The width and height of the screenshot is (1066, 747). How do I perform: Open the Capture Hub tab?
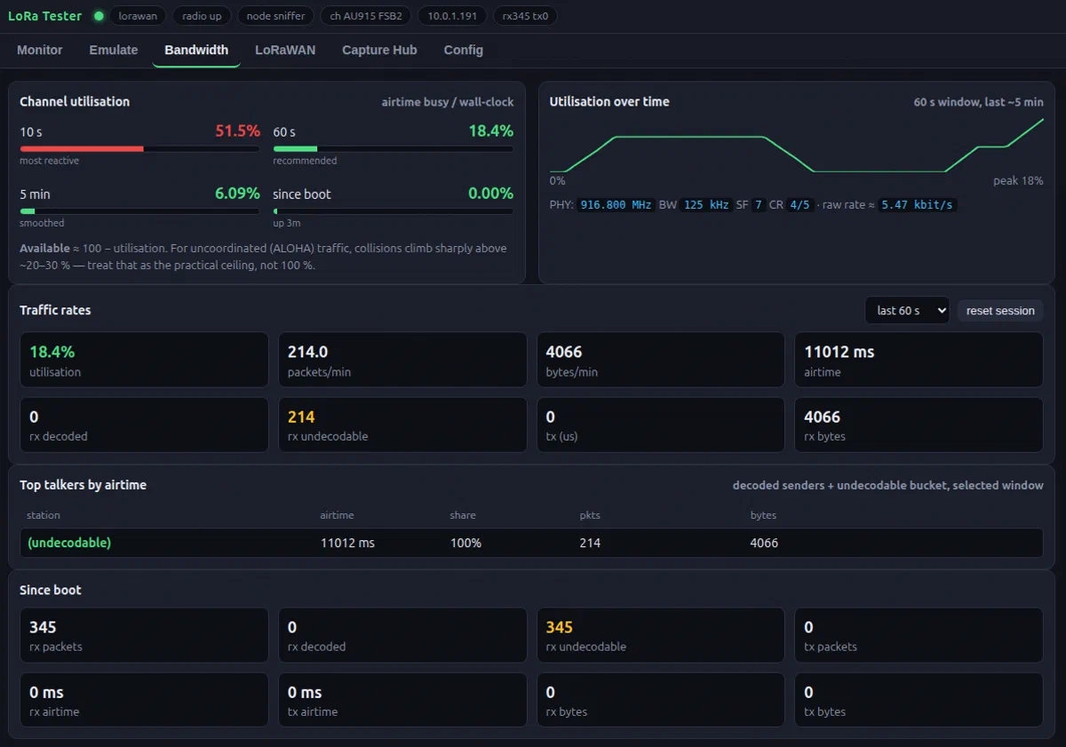pyautogui.click(x=379, y=50)
